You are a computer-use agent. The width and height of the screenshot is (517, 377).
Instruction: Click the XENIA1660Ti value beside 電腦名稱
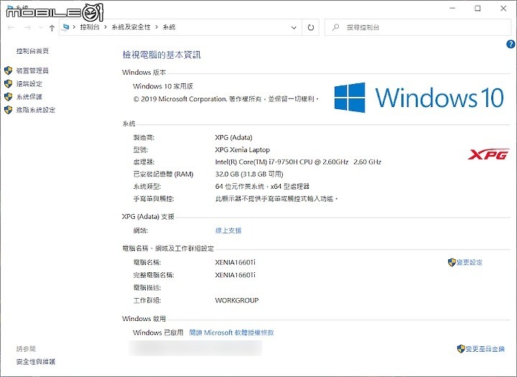235,262
